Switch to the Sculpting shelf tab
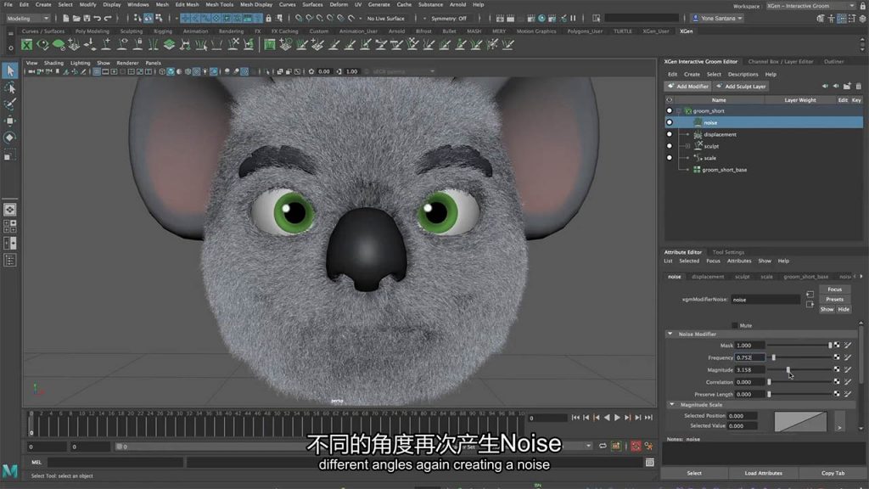Viewport: 869px width, 489px height. 132,31
